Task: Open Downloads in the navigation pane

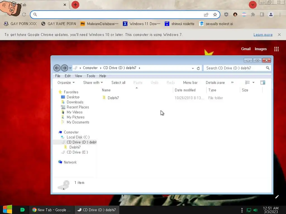Action: [x=75, y=102]
